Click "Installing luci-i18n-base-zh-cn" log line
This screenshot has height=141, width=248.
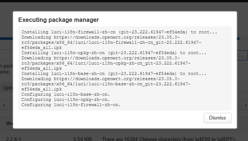tap(114, 73)
